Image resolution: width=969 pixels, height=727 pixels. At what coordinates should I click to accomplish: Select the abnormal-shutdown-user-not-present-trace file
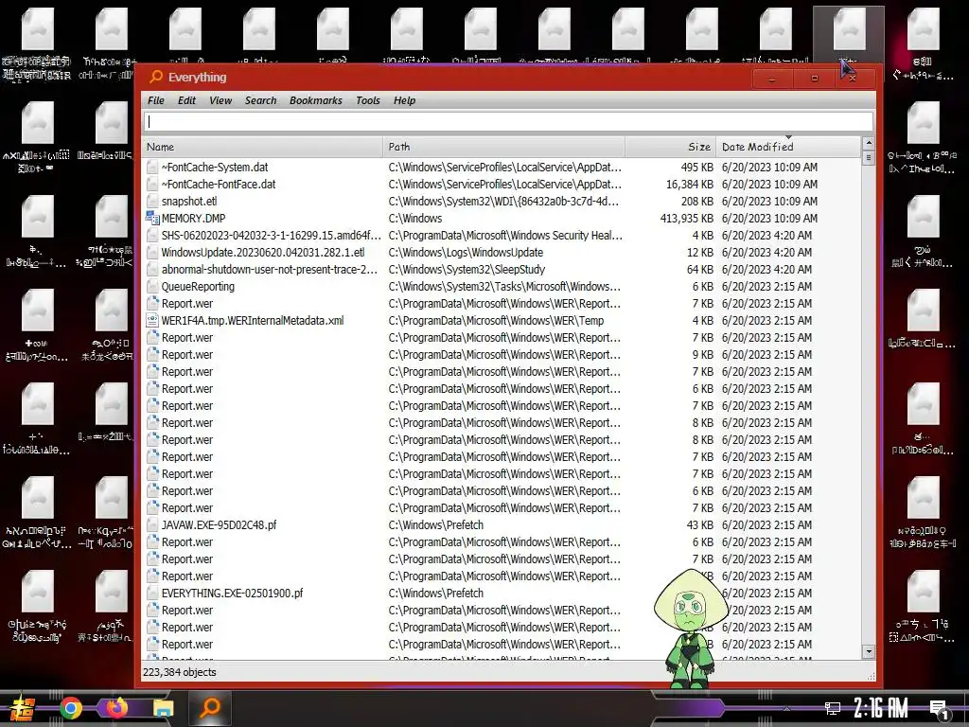tap(270, 269)
